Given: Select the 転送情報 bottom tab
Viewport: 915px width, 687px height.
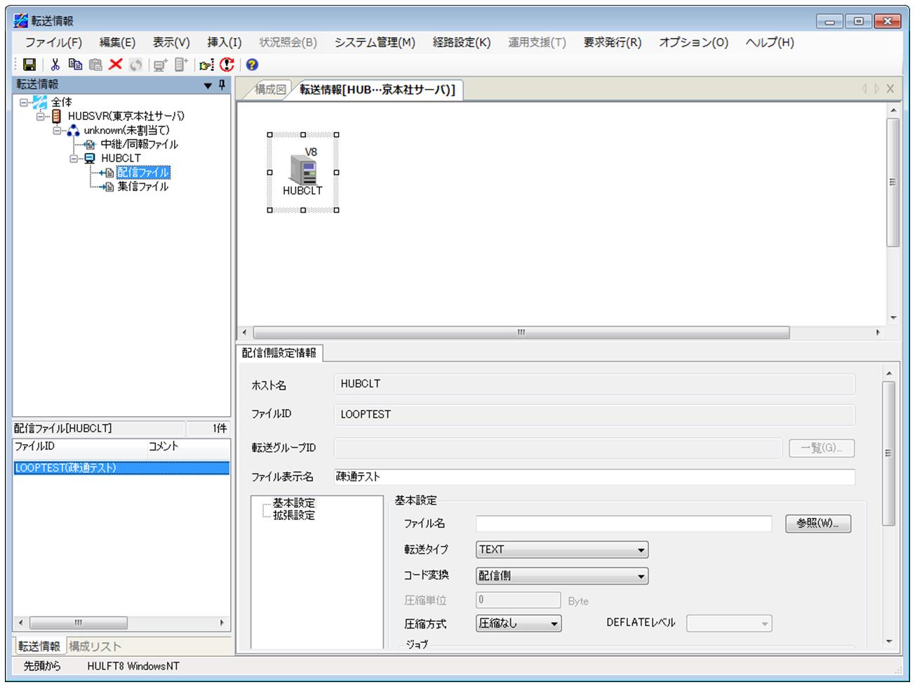Looking at the screenshot, I should 39,646.
